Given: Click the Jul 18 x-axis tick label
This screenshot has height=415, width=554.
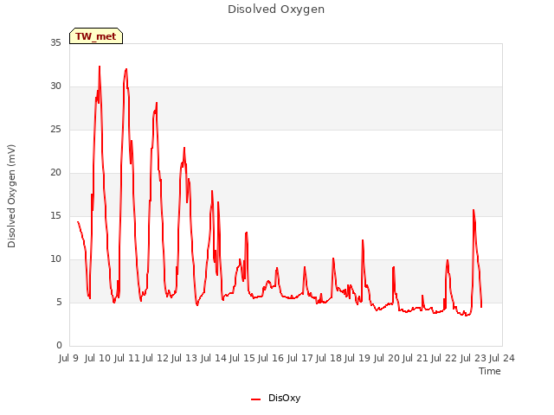Looking at the screenshot, I should pyautogui.click(x=329, y=358).
